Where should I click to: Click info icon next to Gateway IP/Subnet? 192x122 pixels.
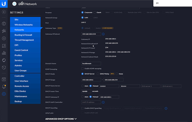coord(103,34)
